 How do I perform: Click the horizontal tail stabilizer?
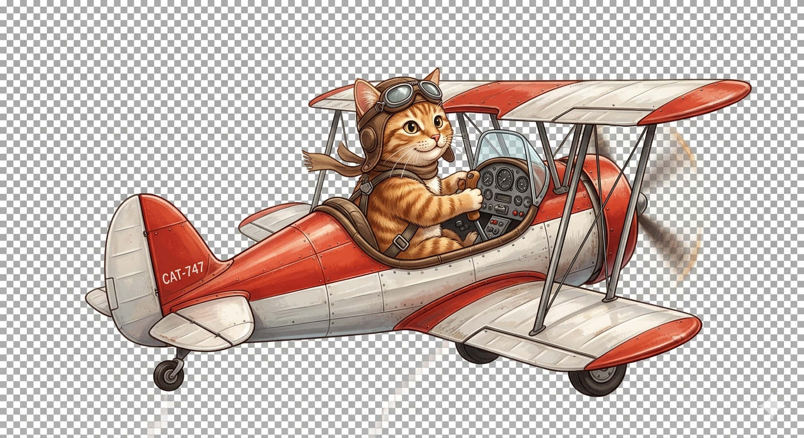coord(203,321)
